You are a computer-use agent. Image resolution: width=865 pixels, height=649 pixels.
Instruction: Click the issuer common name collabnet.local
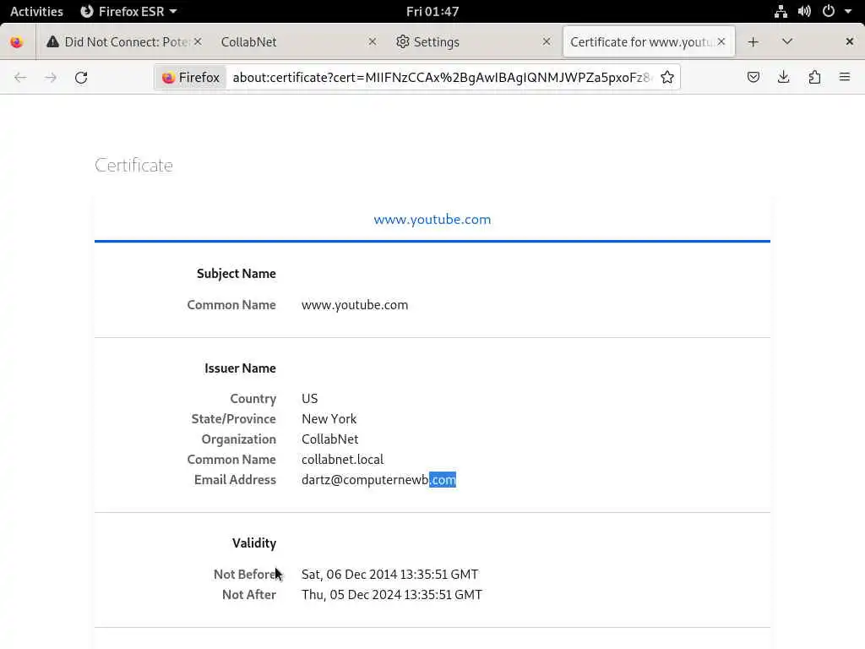[343, 460]
